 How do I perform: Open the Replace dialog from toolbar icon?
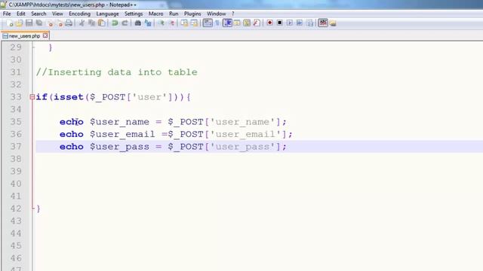point(148,23)
